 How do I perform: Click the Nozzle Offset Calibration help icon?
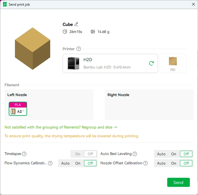coord(146,163)
